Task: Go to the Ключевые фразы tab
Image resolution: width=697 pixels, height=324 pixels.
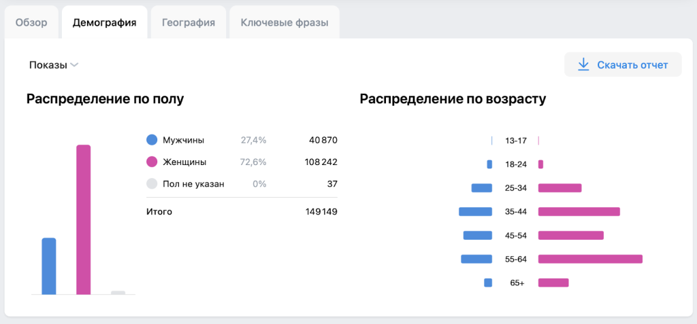Action: pyautogui.click(x=284, y=22)
